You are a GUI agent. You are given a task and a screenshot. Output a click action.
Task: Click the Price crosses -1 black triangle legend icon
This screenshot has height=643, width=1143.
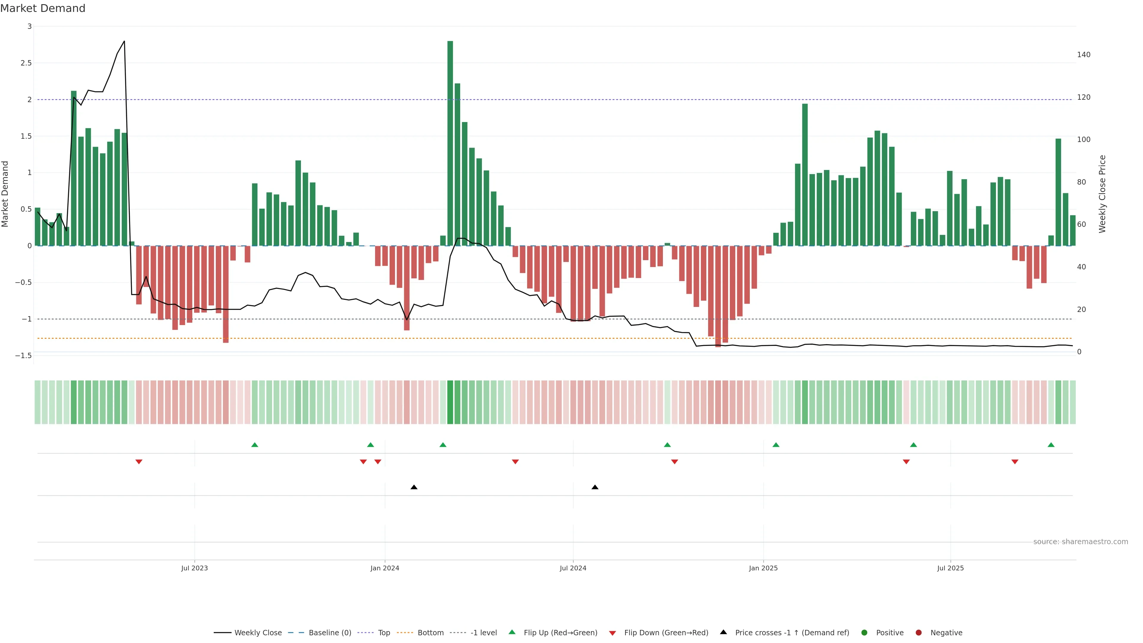723,632
